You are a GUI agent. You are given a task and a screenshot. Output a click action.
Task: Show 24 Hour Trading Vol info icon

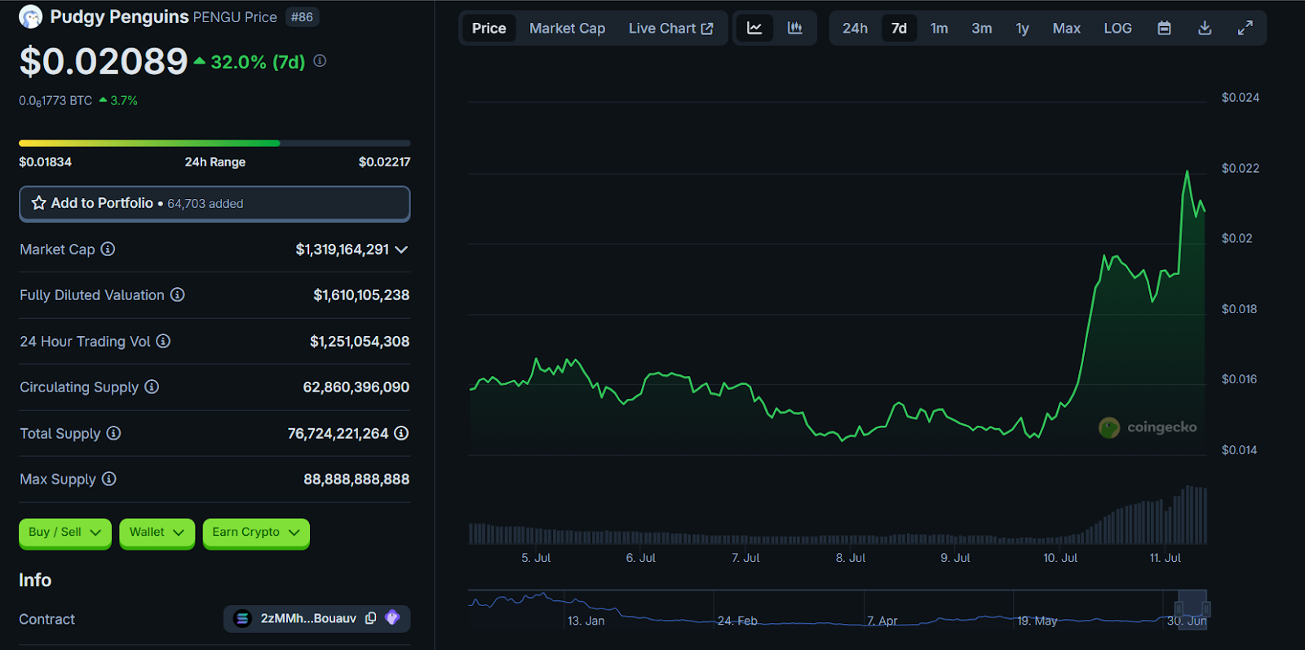(x=163, y=341)
